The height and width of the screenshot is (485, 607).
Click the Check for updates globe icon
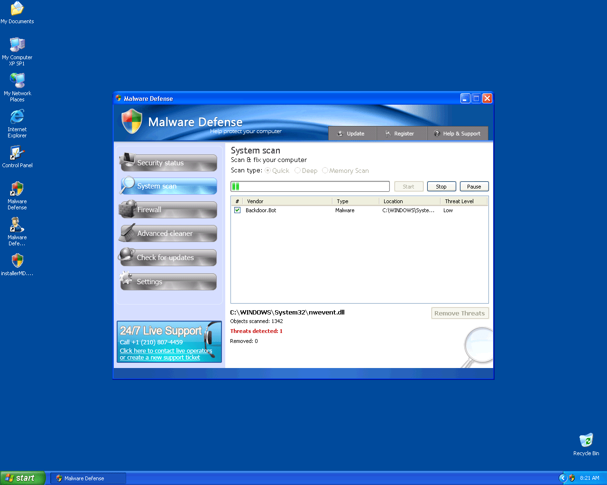[x=127, y=256]
